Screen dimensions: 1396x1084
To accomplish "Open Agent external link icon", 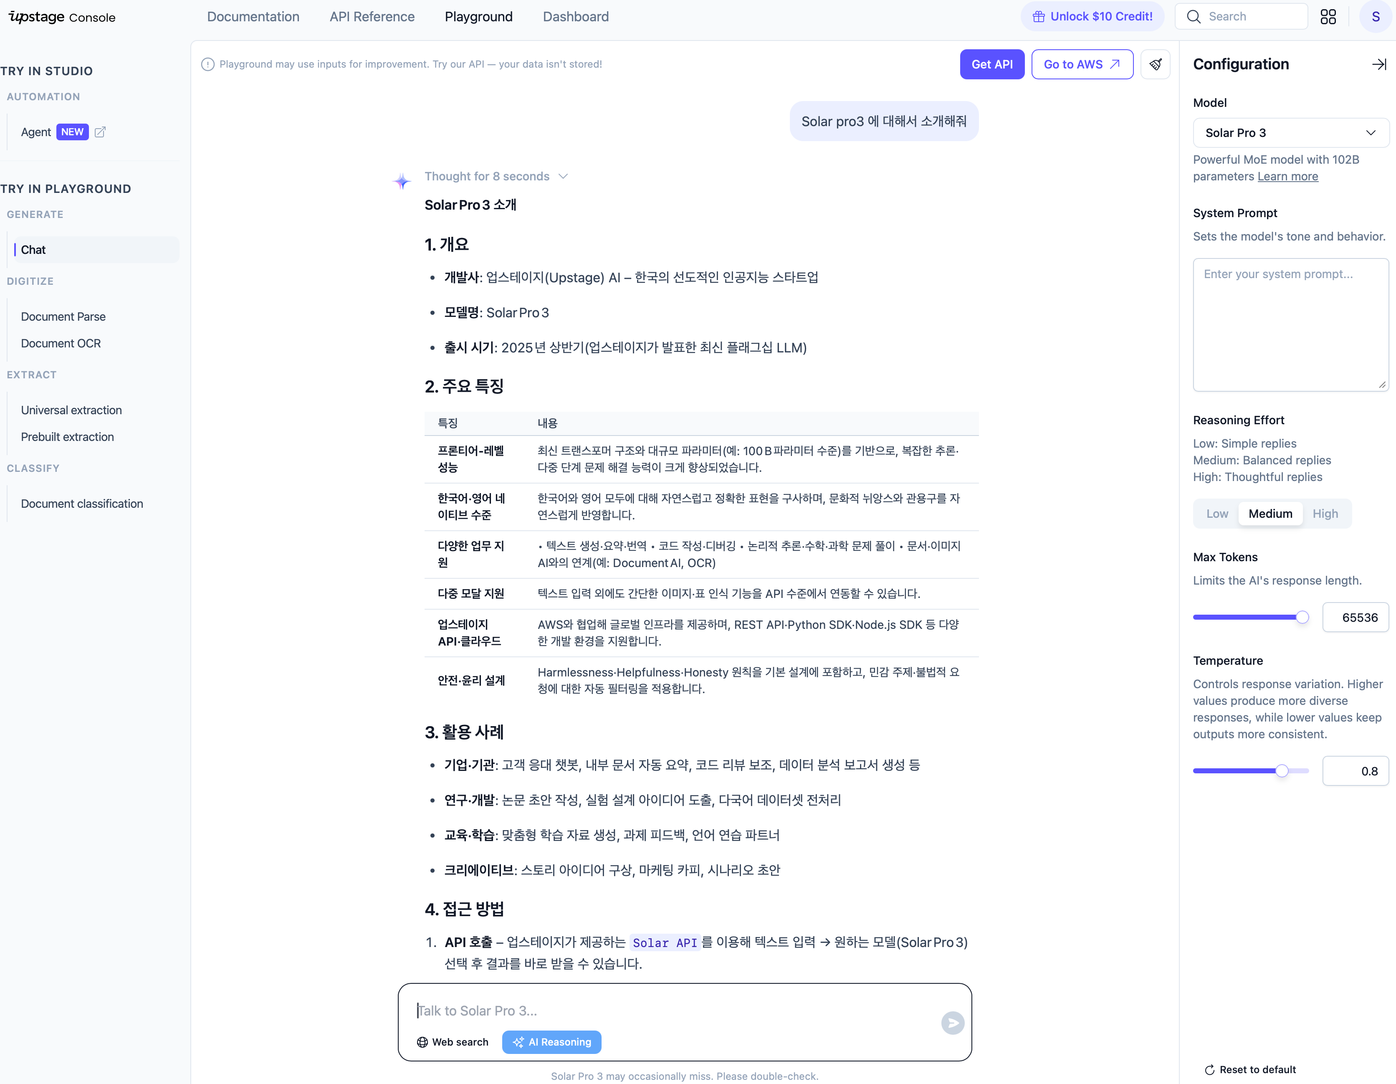I will [100, 132].
